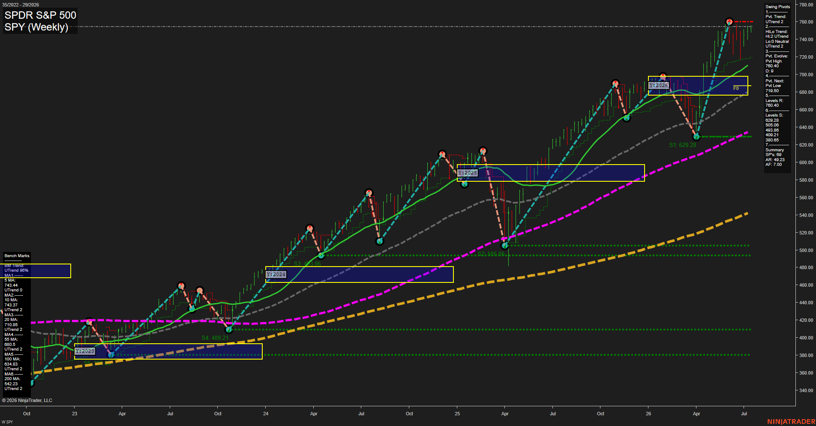Click the 100 MA: label
The height and width of the screenshot is (426, 816).
click(x=12, y=359)
